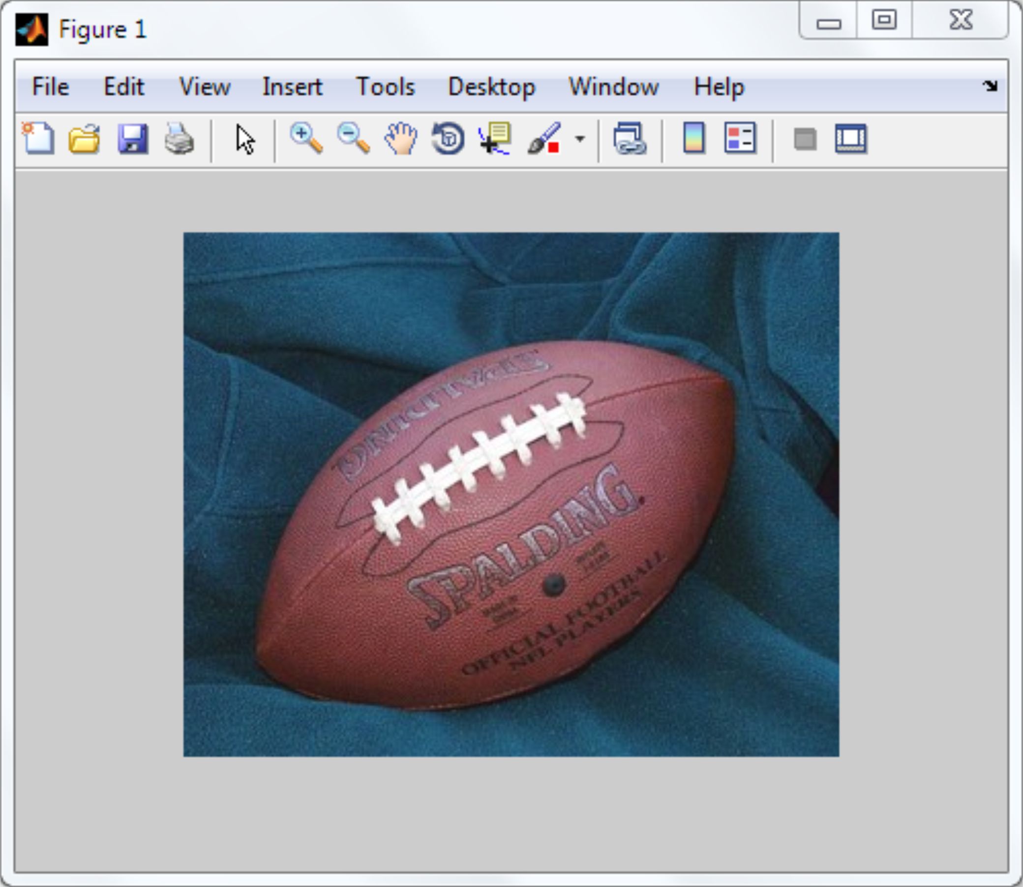
Task: Dock the figure using the corner arrow
Action: click(990, 86)
